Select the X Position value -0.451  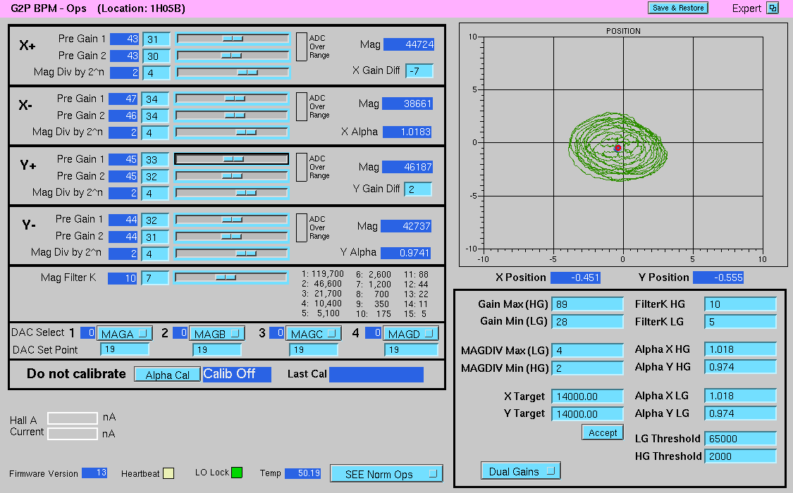click(575, 277)
